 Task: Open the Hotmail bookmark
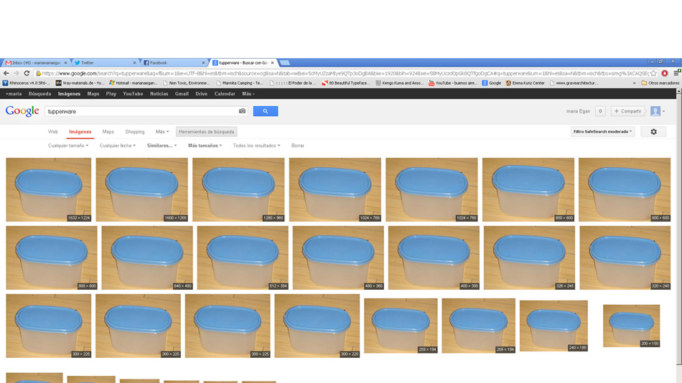[x=133, y=83]
